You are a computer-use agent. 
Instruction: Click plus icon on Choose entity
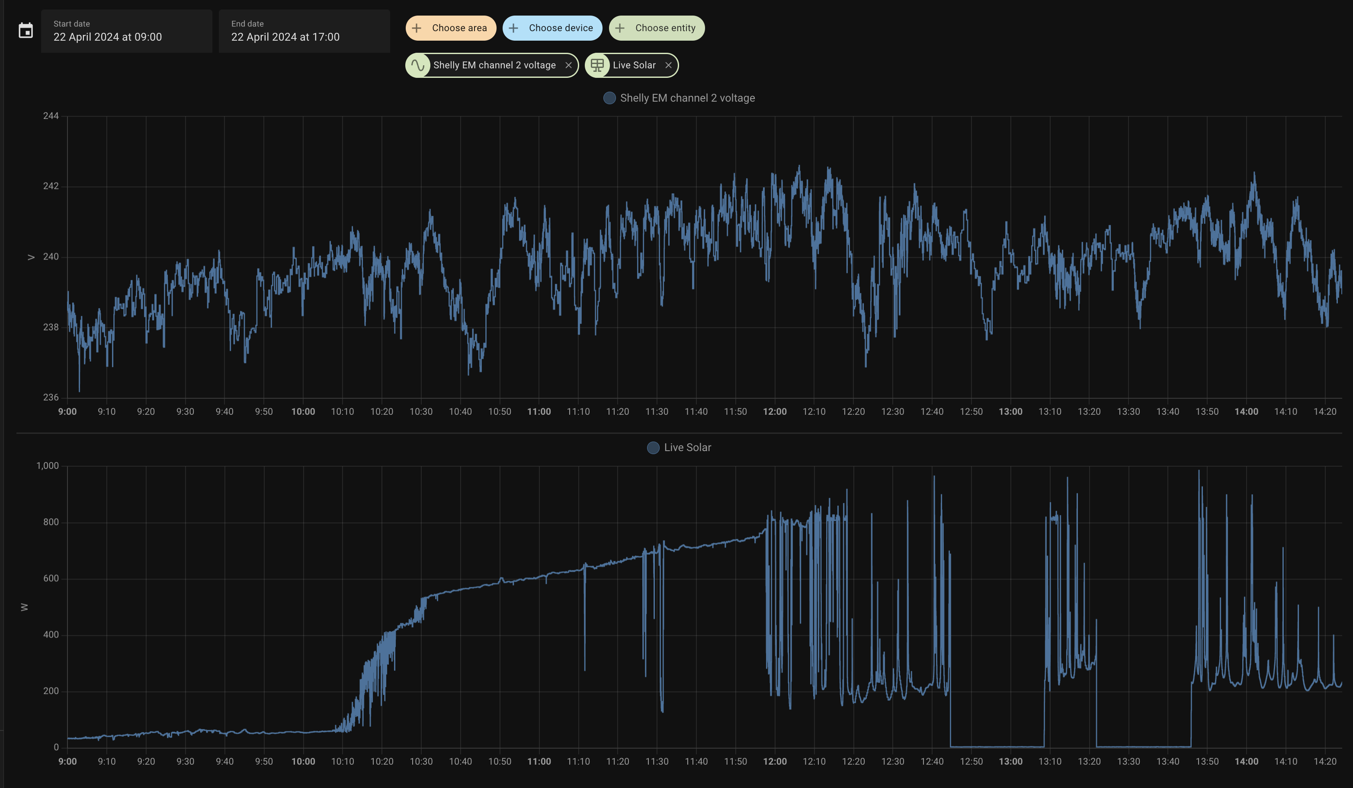tap(619, 28)
